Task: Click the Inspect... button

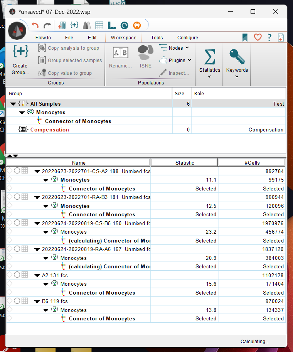Action: coord(175,73)
